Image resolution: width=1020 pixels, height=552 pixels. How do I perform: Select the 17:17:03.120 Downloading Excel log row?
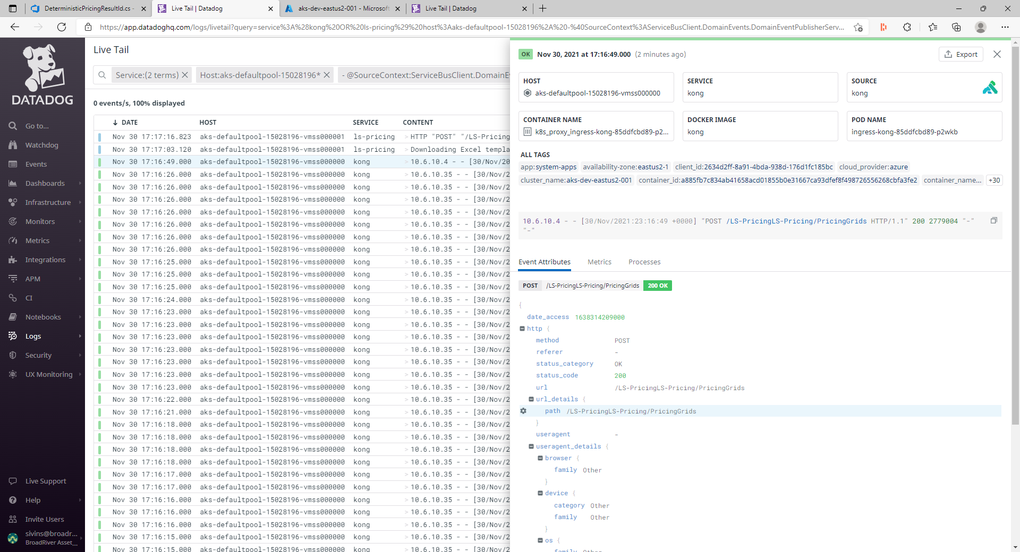(302, 150)
